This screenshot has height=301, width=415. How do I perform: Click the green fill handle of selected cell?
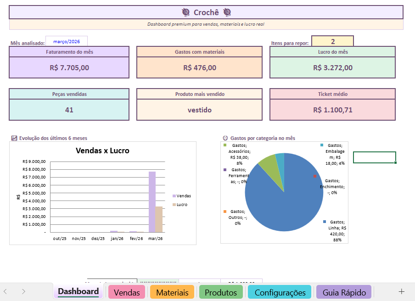point(395,163)
